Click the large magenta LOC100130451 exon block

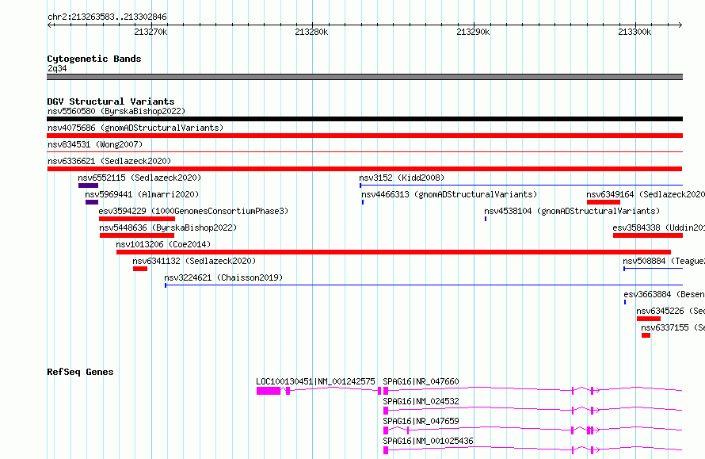(x=269, y=391)
